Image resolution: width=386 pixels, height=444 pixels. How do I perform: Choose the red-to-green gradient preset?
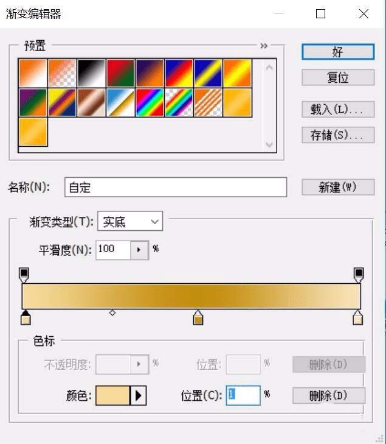coord(120,73)
